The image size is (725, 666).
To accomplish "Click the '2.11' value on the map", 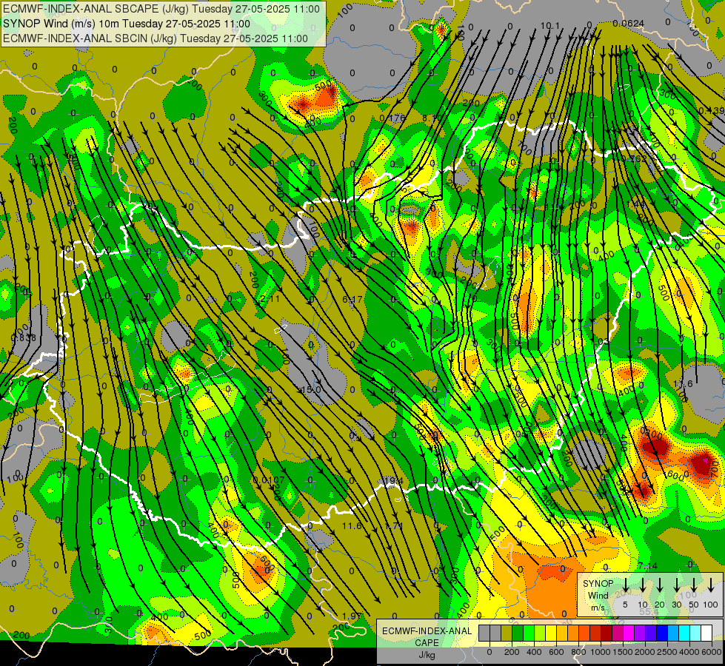I will 270,299.
